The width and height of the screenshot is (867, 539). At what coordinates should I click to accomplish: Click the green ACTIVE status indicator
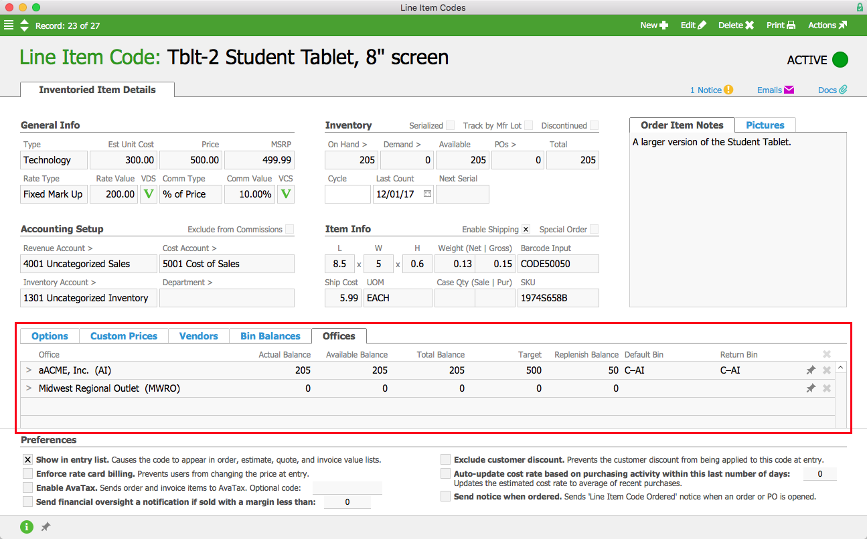point(840,60)
